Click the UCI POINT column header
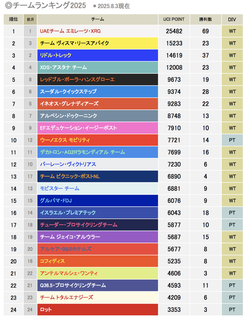246x318 pixels. (x=174, y=19)
